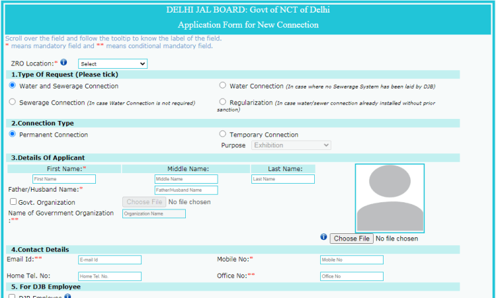Click 'means mandatory field' instruction line
This screenshot has width=496, height=298.
109,46
